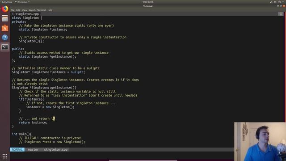Close the vim tabline with X
Viewport: 286px width, 161px height.
coord(281,14)
